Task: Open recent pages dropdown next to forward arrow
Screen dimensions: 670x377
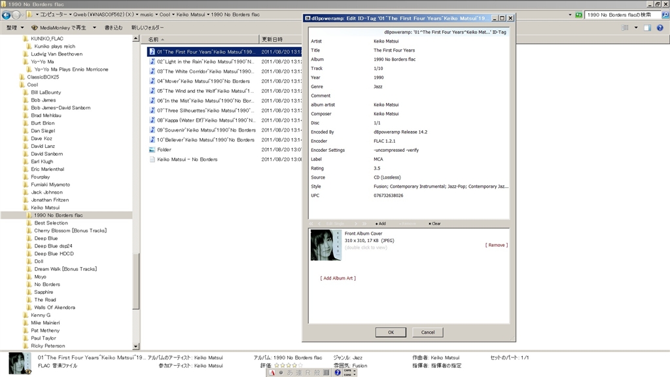Action: (23, 15)
